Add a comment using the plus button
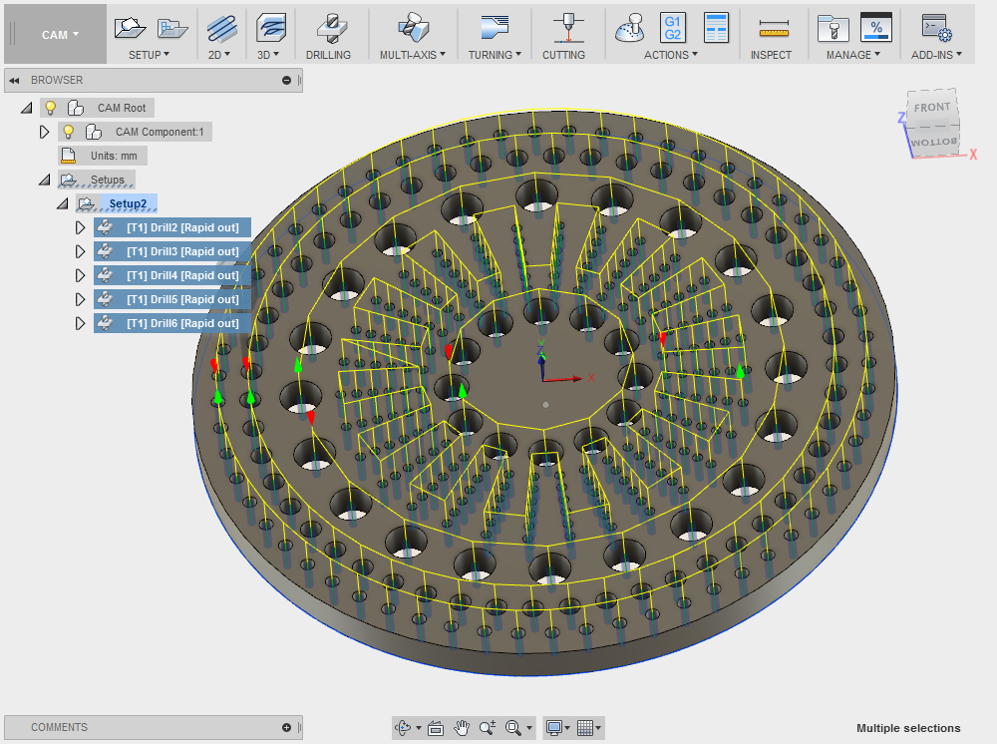997x744 pixels. click(x=286, y=727)
